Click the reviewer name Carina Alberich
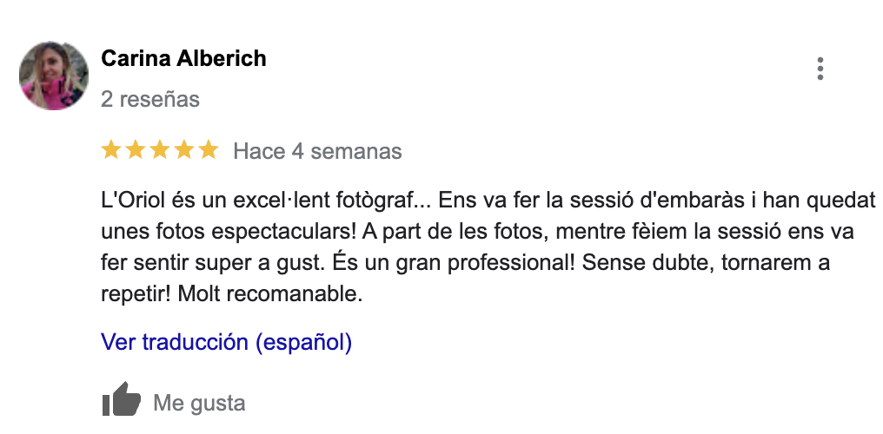Viewport: 883px width, 434px height. pos(183,59)
